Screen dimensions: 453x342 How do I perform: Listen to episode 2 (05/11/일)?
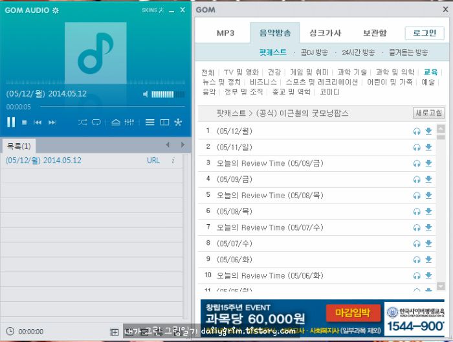click(417, 148)
